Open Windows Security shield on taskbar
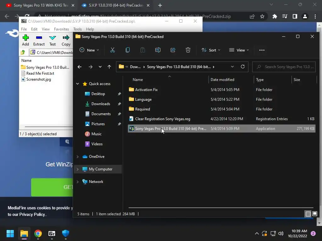The width and height of the screenshot is (322, 241). coord(65,233)
